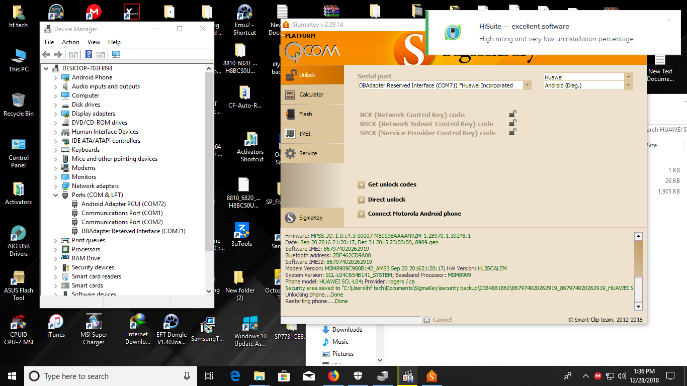The image size is (687, 386).
Task: Click the Back arrow in Device Manager toolbar
Action: (x=46, y=54)
